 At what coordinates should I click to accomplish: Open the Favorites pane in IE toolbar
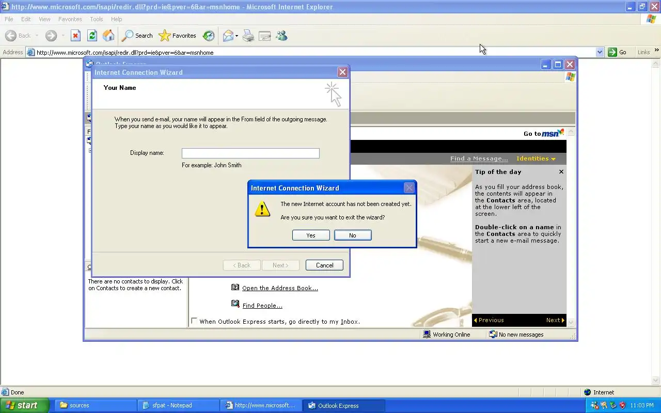pyautogui.click(x=178, y=36)
